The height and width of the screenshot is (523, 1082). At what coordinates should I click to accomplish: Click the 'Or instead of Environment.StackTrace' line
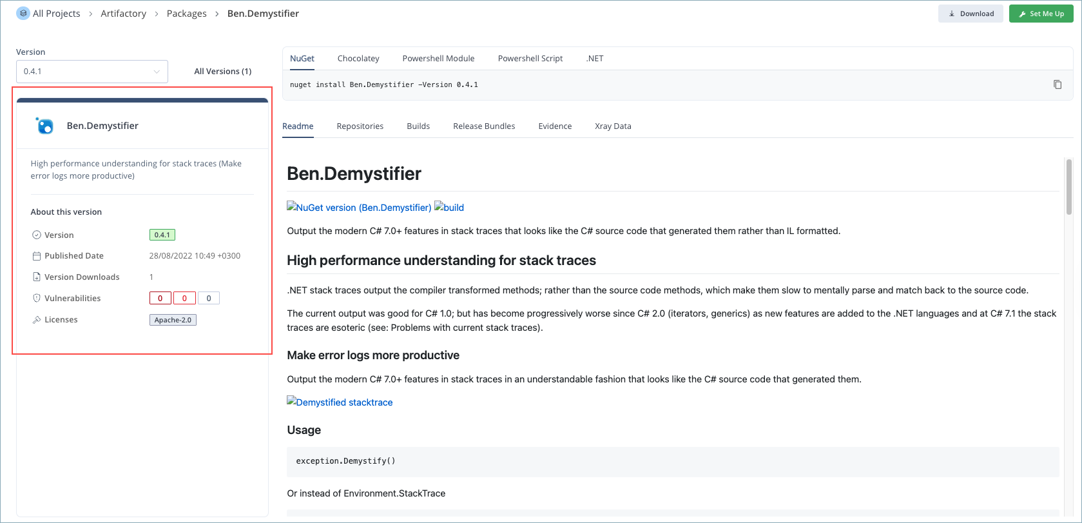pyautogui.click(x=366, y=493)
